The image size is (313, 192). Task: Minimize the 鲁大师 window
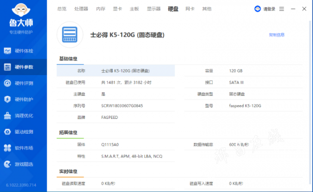click(293, 9)
